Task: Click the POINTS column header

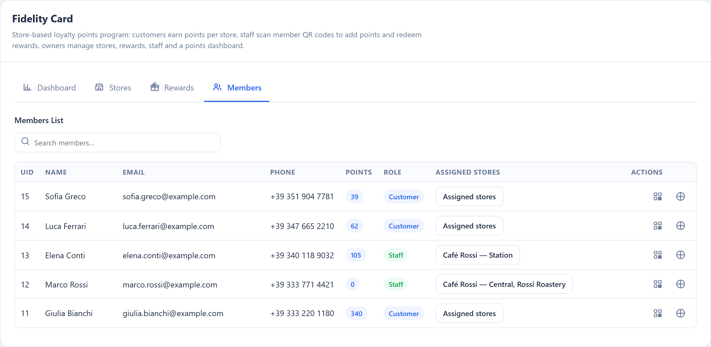Action: tap(359, 172)
